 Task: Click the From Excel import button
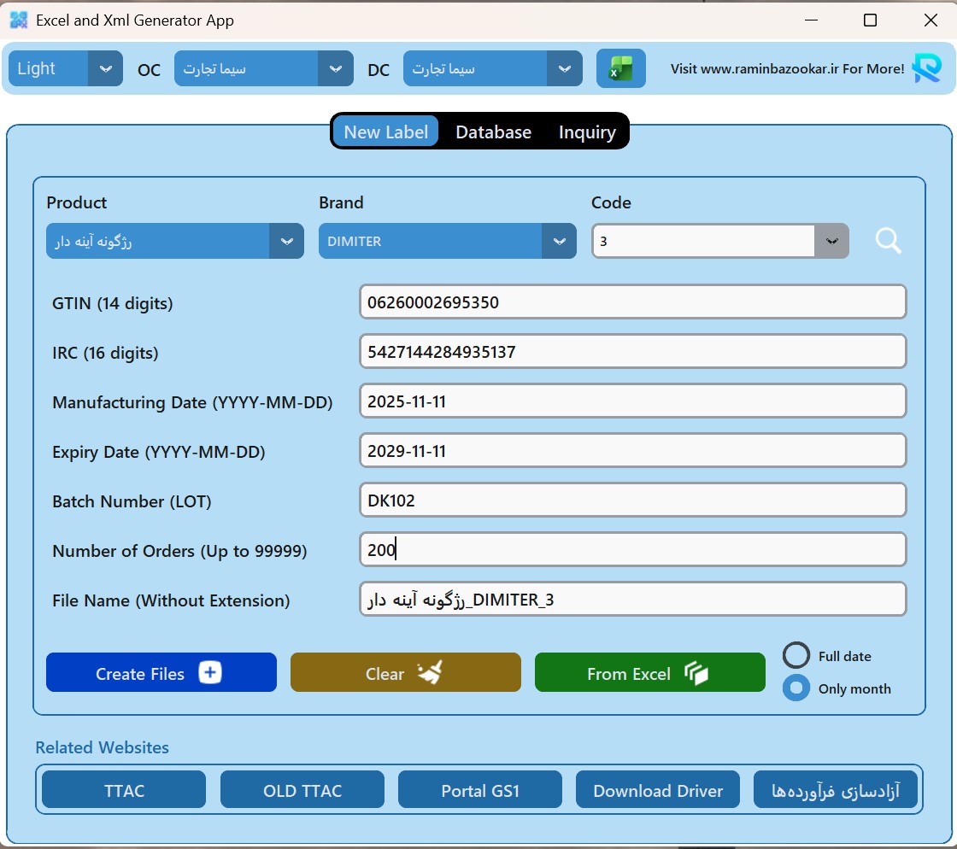pyautogui.click(x=649, y=673)
